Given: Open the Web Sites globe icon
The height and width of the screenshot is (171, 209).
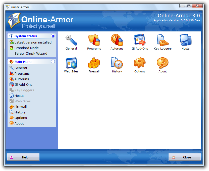Looking at the screenshot, I should [71, 63].
